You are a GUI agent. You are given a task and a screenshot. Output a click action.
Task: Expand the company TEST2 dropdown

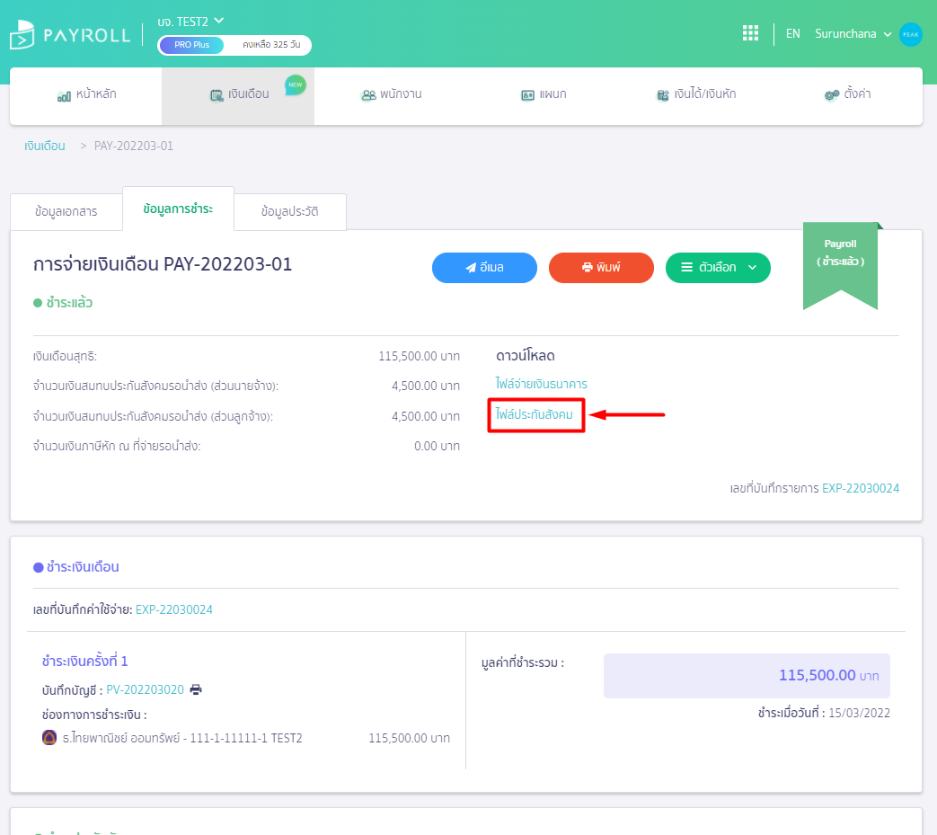click(190, 21)
